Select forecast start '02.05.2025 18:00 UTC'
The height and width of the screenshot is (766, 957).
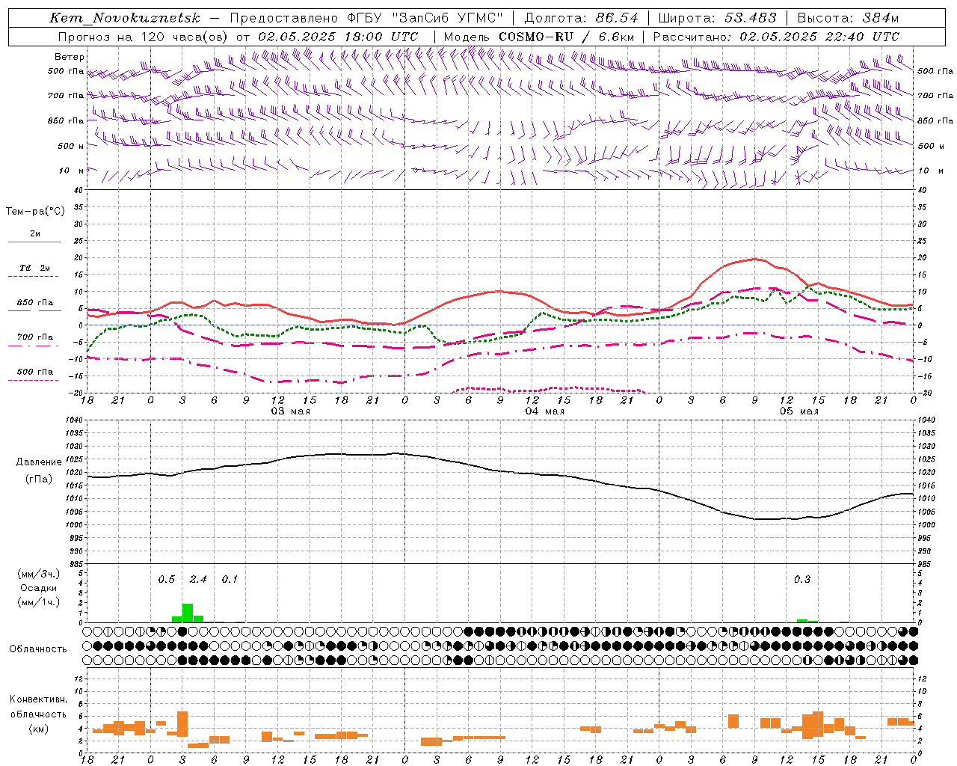[338, 37]
